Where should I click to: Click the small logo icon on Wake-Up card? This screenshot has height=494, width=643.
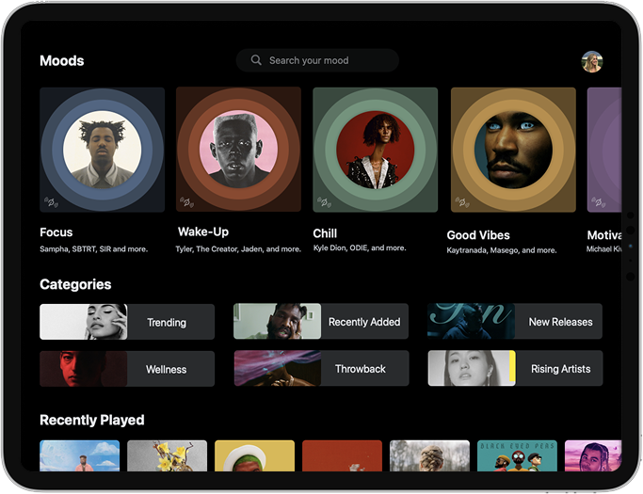click(188, 201)
